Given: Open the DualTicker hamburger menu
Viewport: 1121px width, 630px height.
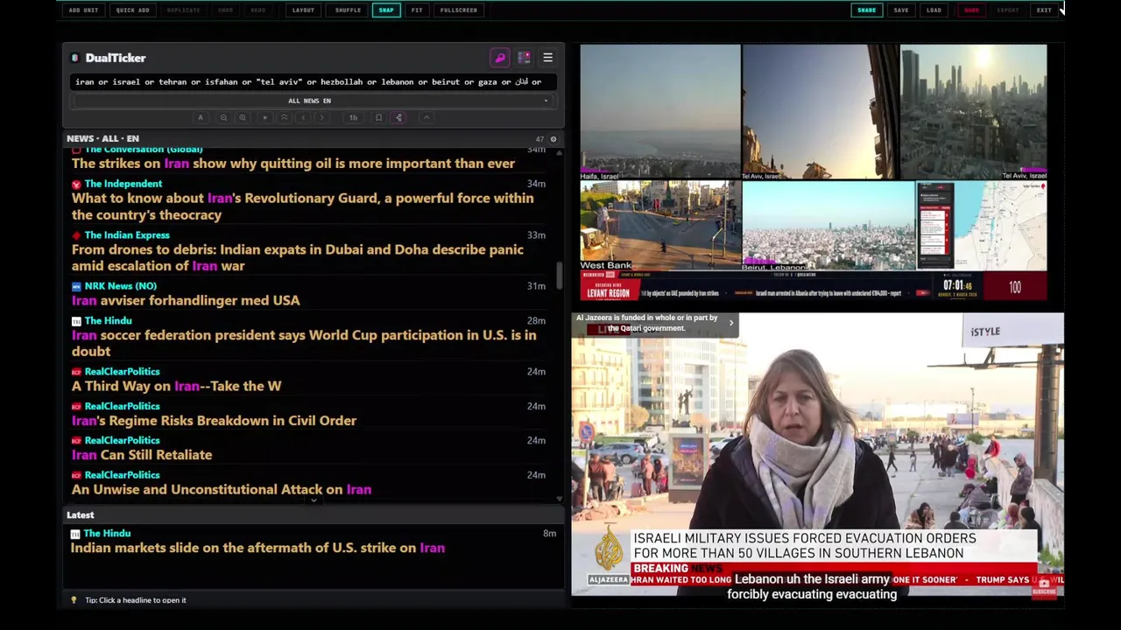Looking at the screenshot, I should click(x=547, y=58).
